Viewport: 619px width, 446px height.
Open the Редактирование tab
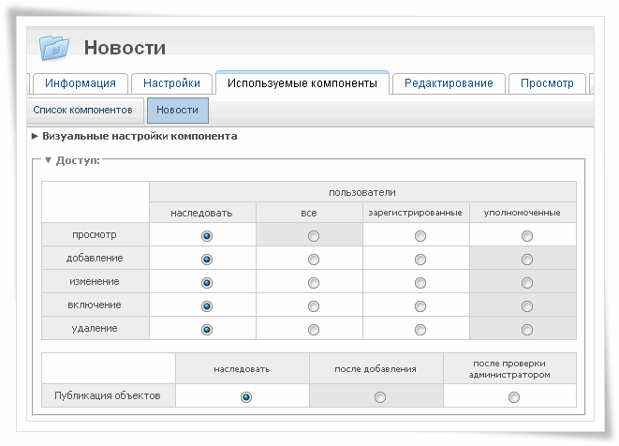point(449,83)
